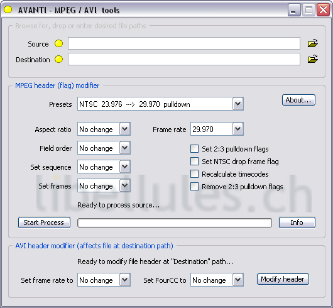333x308 pixels.
Task: Click the 'MPEG header (flag) modifier' heading
Action: tap(57, 85)
